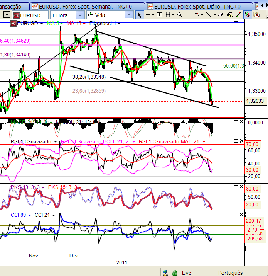The height and width of the screenshot is (276, 268).
Task: Maximize the PKS stochastic pane
Action: [236, 187]
